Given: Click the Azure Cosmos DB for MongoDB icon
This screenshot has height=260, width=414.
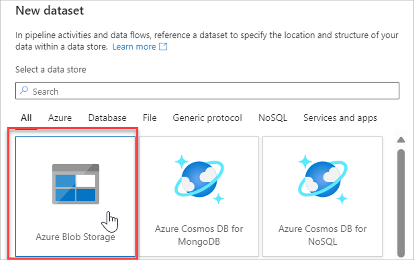Looking at the screenshot, I should [199, 179].
